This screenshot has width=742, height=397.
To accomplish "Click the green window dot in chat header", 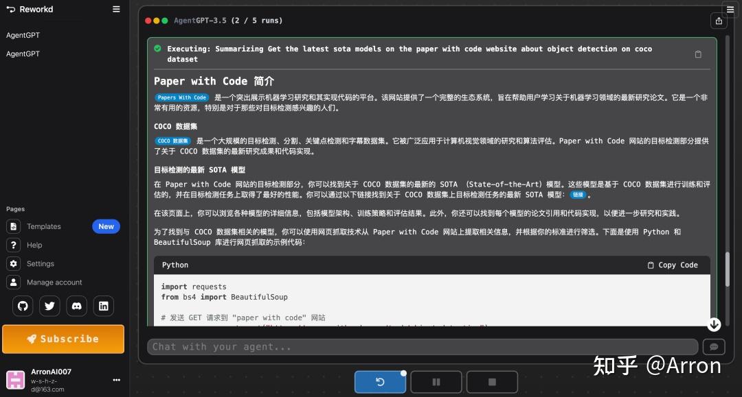I will pyautogui.click(x=165, y=21).
